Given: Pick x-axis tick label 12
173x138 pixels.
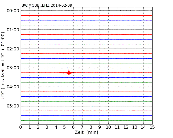Looking at the screenshot, I should tap(126, 127).
